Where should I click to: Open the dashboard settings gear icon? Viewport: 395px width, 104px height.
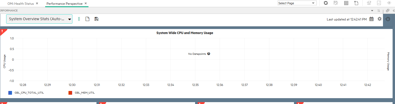point(379,19)
